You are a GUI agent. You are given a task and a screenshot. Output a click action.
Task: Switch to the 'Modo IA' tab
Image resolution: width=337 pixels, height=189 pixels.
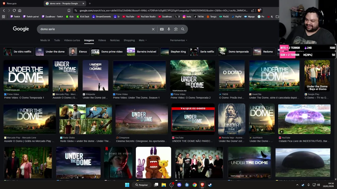pyautogui.click(x=45, y=40)
